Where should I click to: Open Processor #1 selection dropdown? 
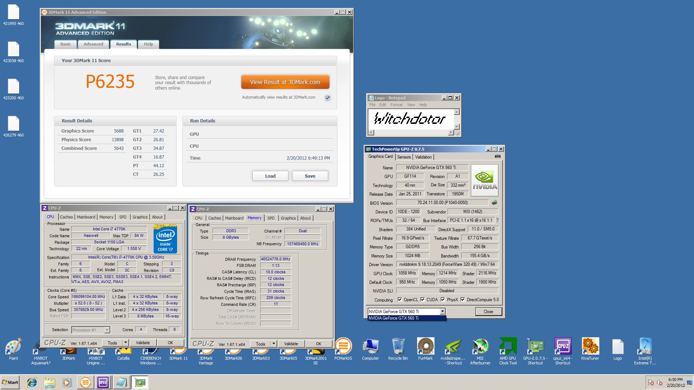pos(107,330)
